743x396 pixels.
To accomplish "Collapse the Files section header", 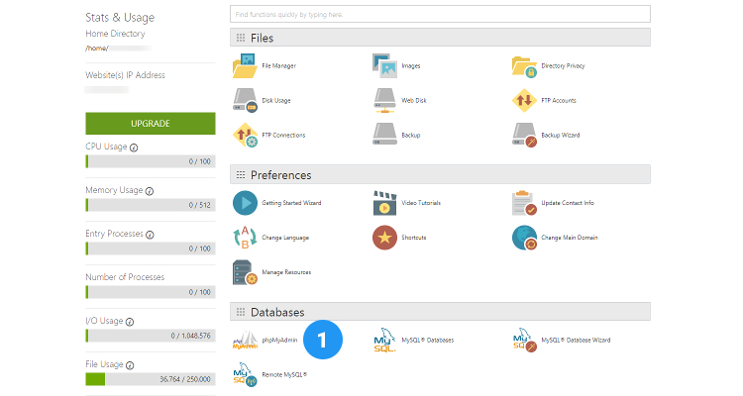I will [440, 38].
